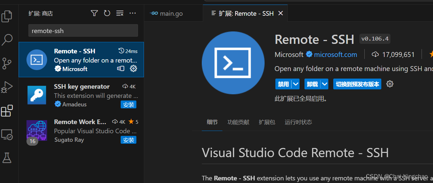The height and width of the screenshot is (183, 433).
Task: Open the 细节 details tab
Action: click(212, 122)
